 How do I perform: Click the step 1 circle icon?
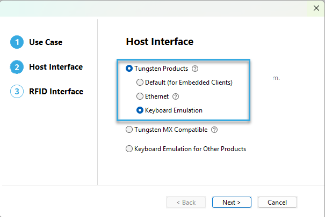(17, 42)
